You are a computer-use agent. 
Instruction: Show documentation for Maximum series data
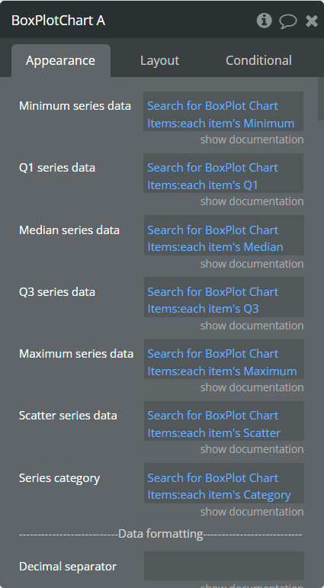(252, 387)
